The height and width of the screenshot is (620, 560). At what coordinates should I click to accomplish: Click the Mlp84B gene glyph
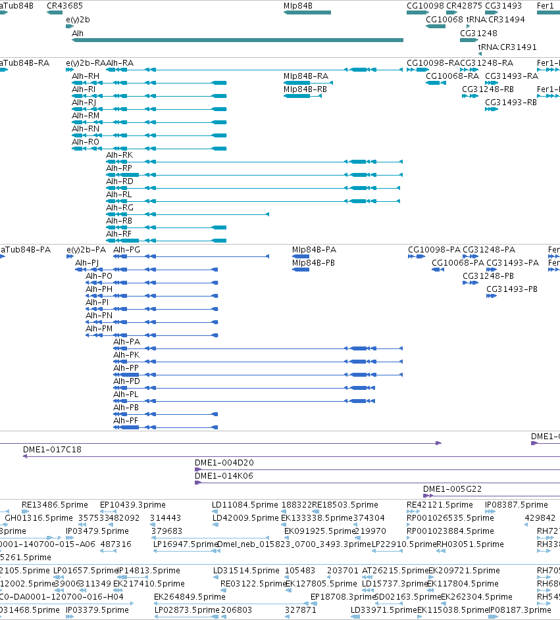pyautogui.click(x=307, y=12)
